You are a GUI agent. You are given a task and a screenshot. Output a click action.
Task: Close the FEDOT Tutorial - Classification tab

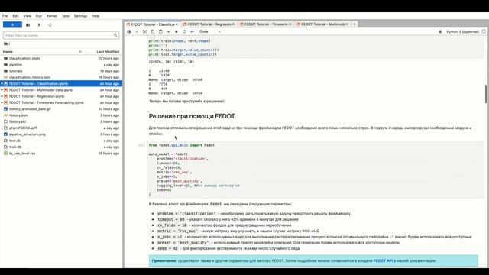tap(176, 24)
